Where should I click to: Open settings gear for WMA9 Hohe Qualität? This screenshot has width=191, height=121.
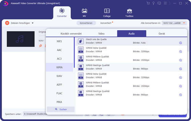180,51
